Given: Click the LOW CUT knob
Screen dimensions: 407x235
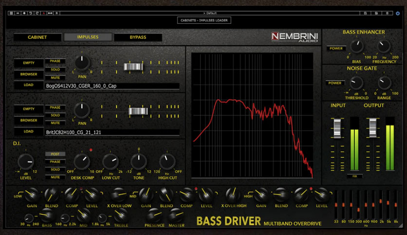Looking at the screenshot, I should [111, 162].
